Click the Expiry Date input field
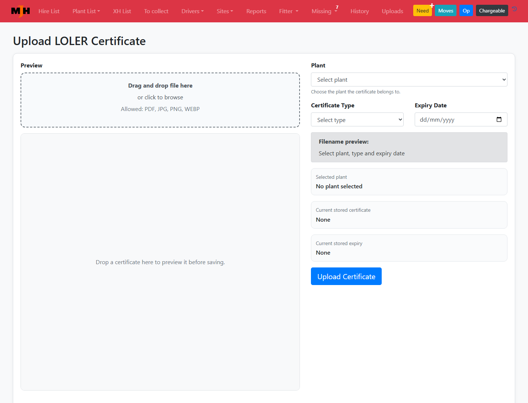 461,119
